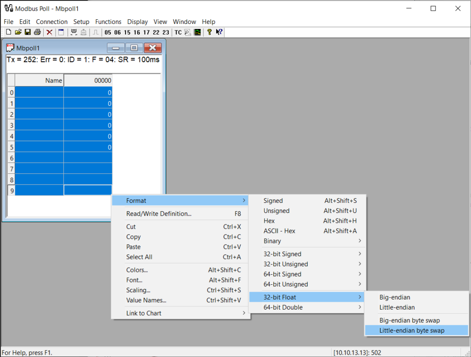Click the Disconnect toolbar icon
Image resolution: width=471 pixels, height=357 pixels.
[84, 32]
